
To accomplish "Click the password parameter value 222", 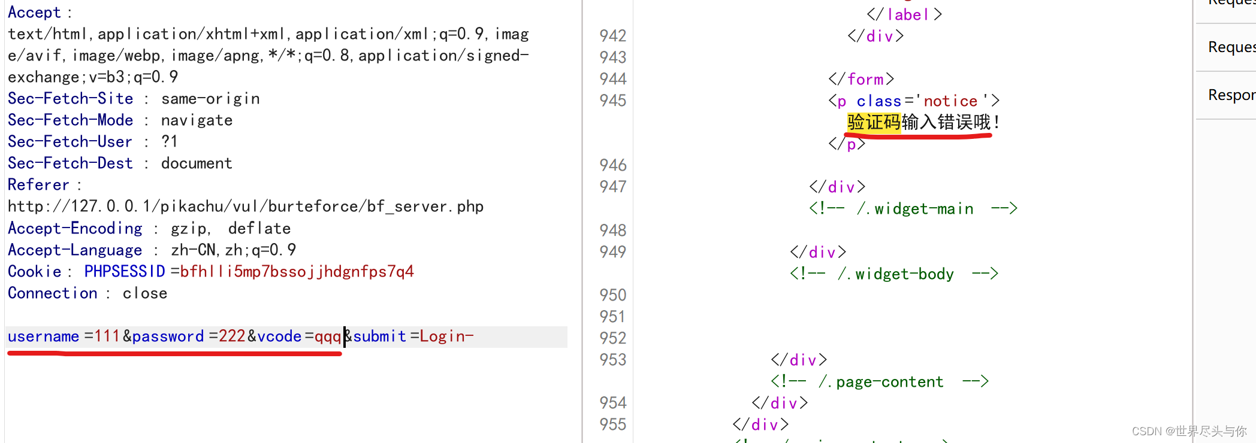I will 232,336.
